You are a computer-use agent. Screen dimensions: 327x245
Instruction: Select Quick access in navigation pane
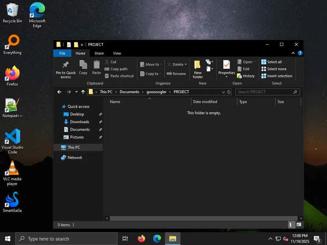click(x=79, y=107)
